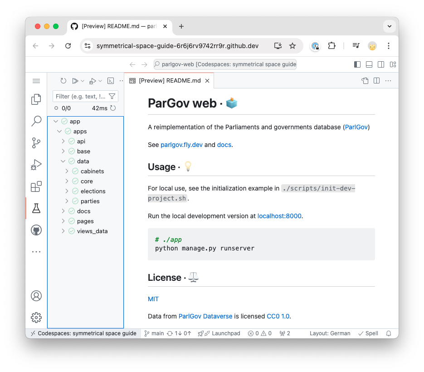
Task: Split the editor to the right
Action: (377, 81)
